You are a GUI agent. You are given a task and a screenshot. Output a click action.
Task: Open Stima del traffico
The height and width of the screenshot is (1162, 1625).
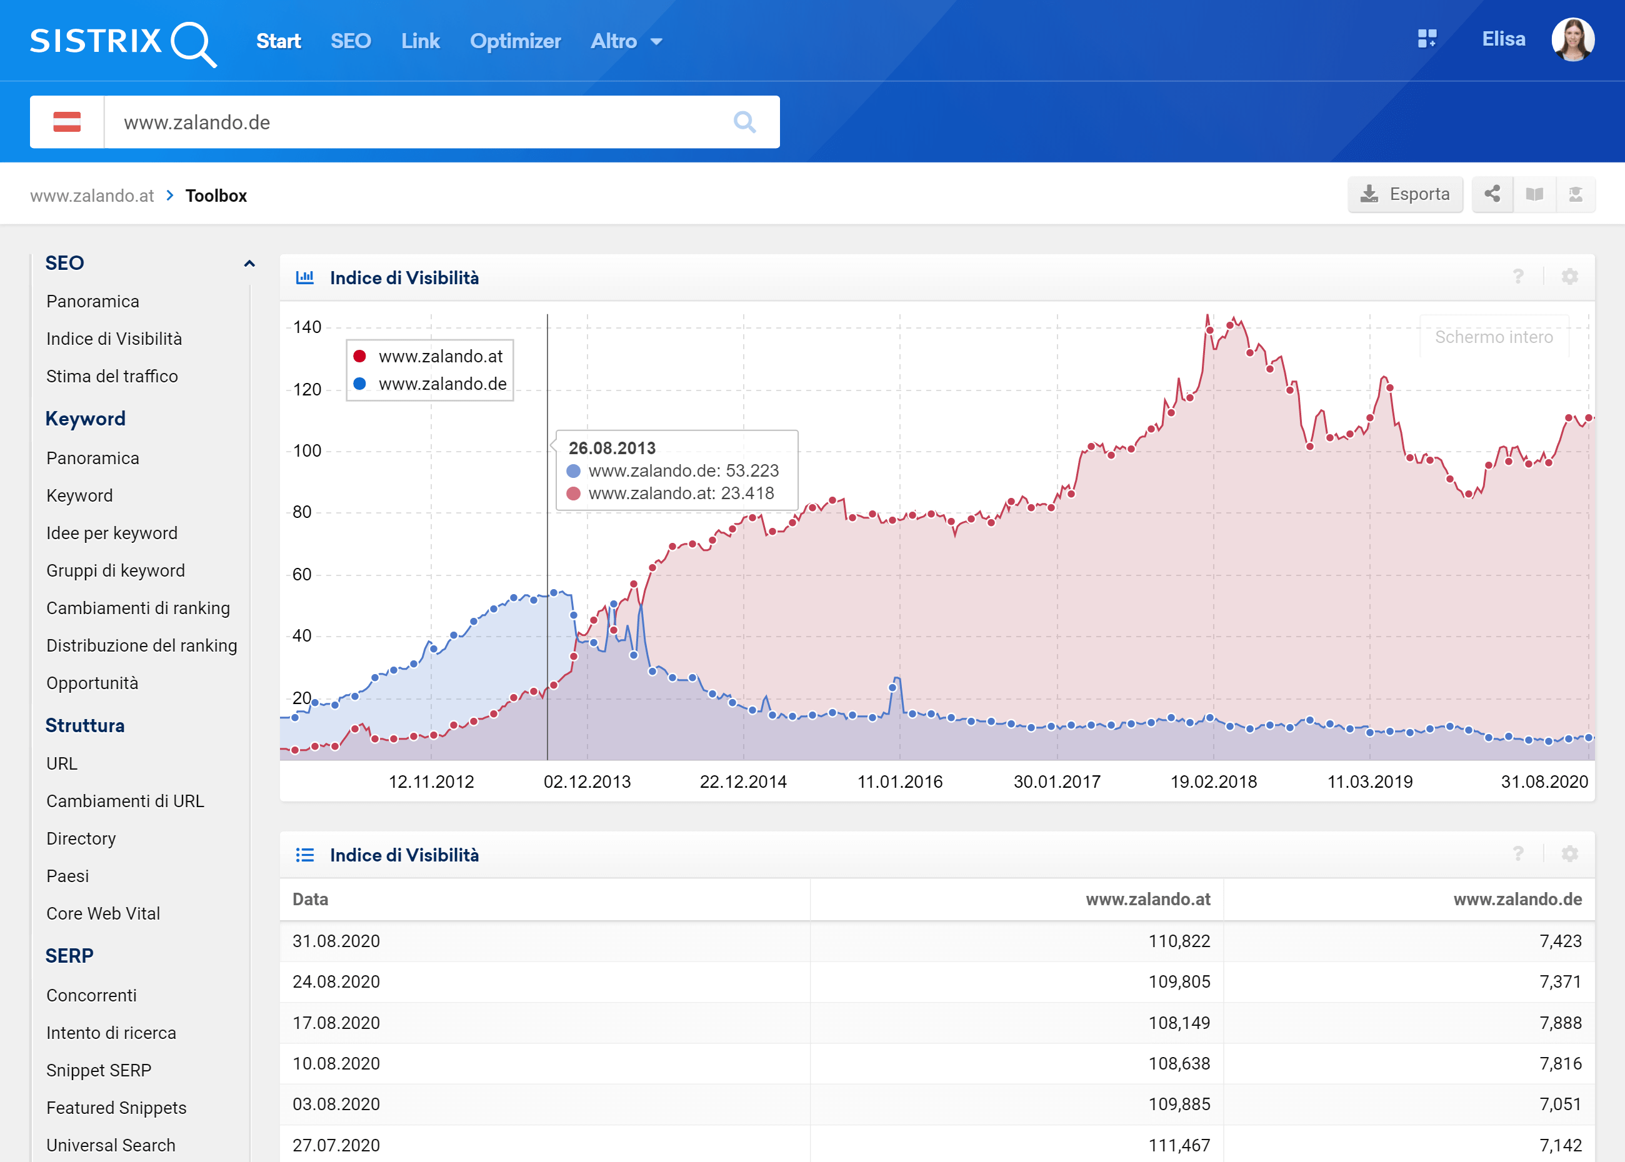pyautogui.click(x=112, y=376)
